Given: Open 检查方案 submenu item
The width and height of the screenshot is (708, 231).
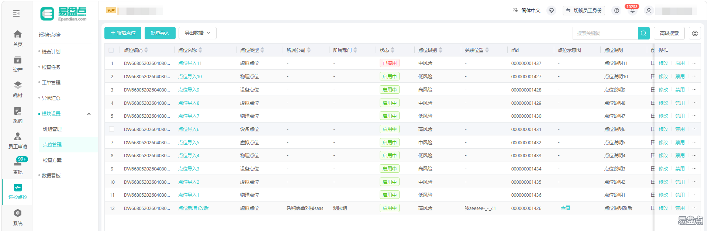Looking at the screenshot, I should 52,160.
